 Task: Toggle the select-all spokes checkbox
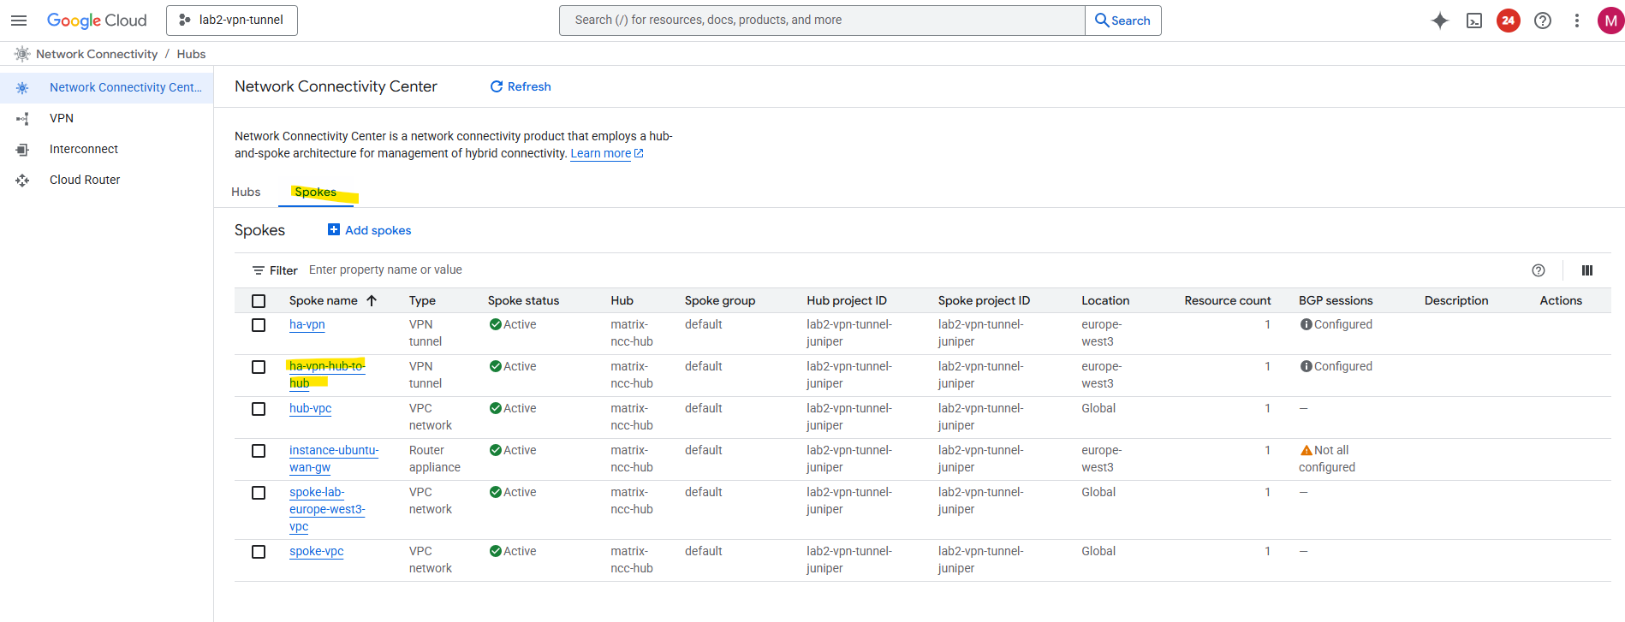pos(259,301)
